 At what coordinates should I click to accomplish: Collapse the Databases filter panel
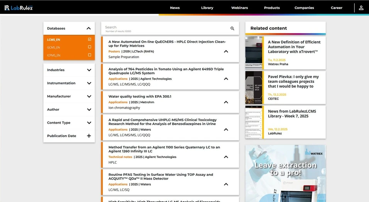click(88, 29)
